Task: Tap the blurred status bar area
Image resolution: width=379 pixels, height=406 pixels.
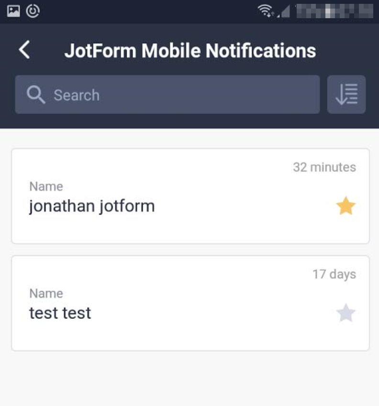Action: [334, 11]
